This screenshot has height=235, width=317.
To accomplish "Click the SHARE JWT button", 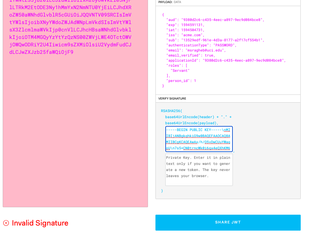I will pyautogui.click(x=228, y=222).
